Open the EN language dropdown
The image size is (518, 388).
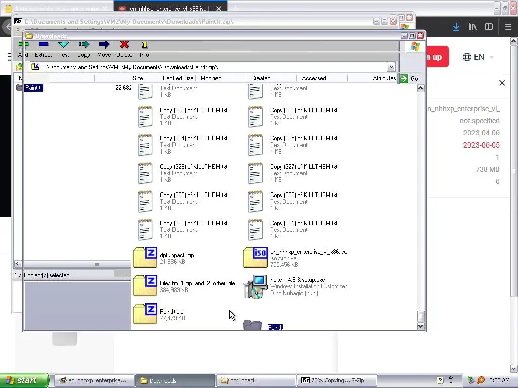coord(479,57)
